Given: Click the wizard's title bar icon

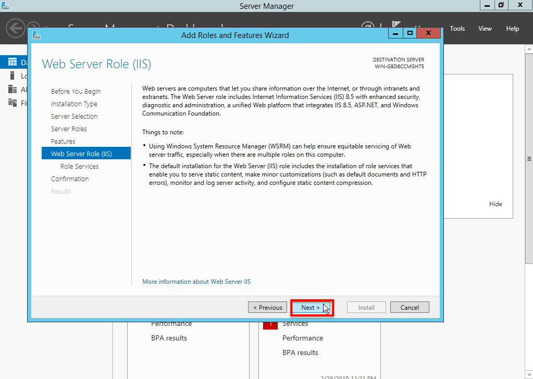Looking at the screenshot, I should click(x=36, y=35).
